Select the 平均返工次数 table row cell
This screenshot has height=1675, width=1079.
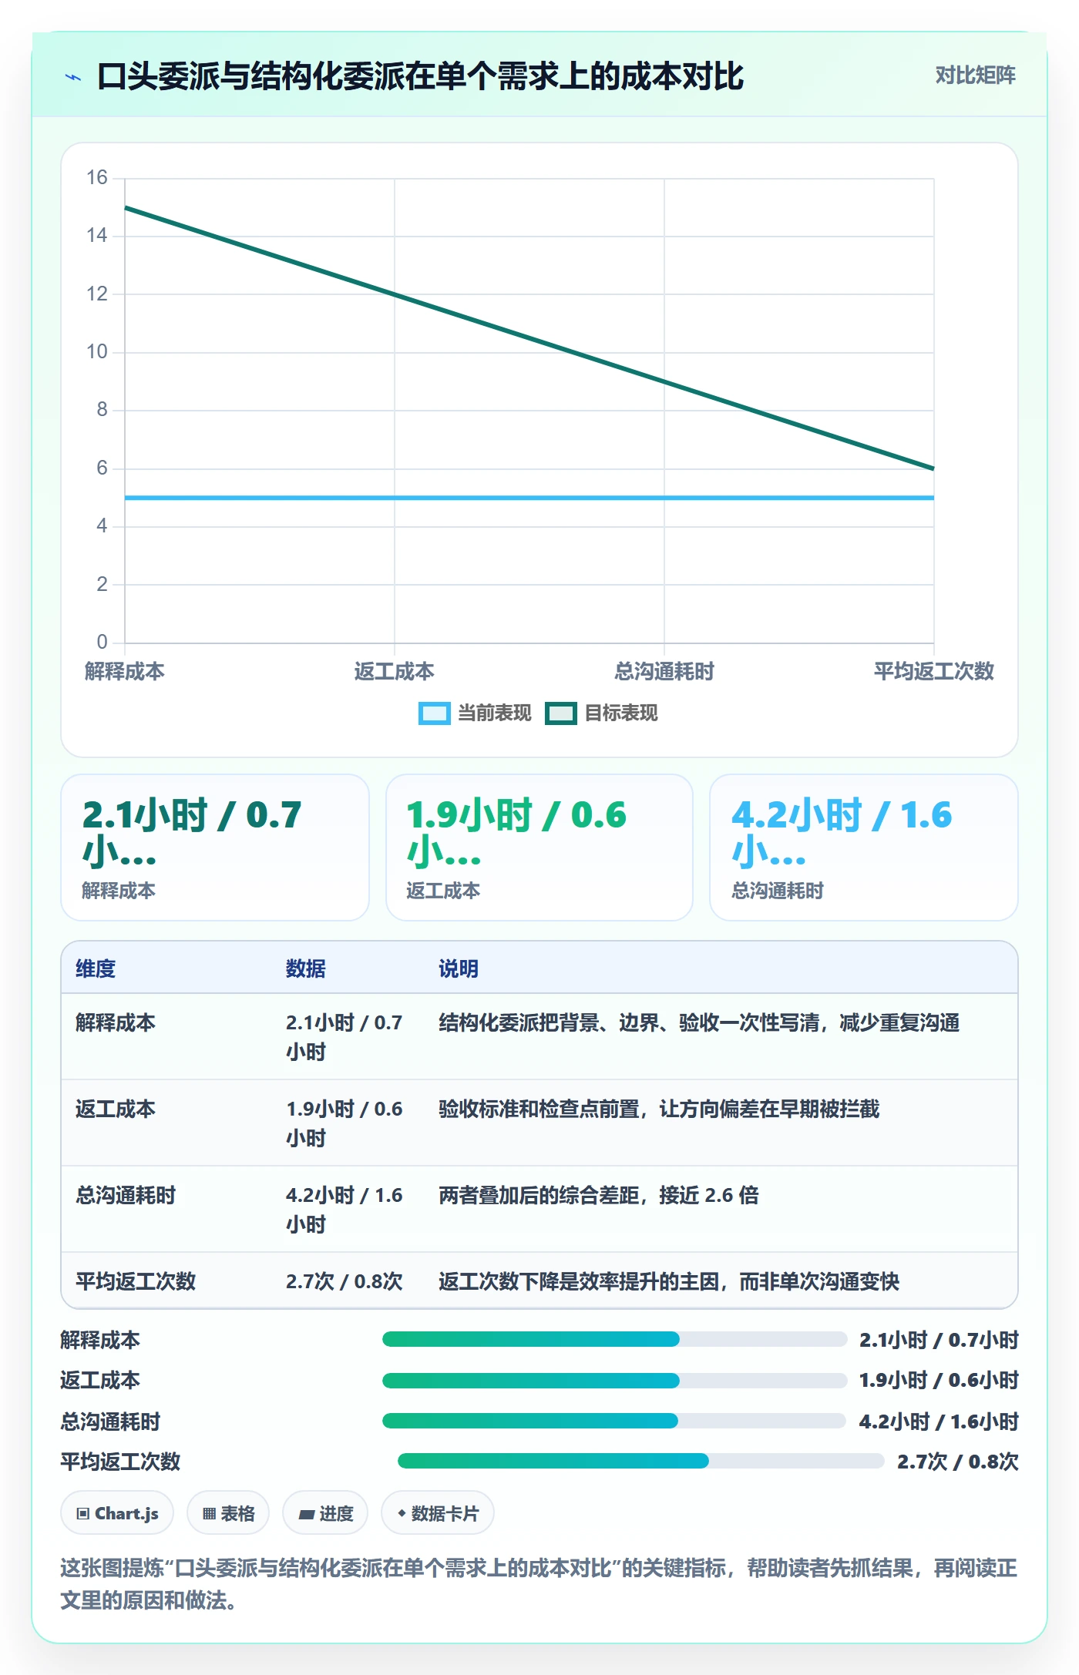click(x=136, y=1281)
